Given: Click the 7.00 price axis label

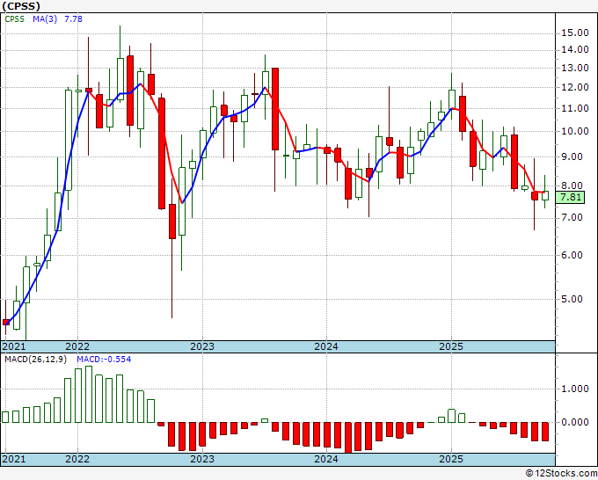Looking at the screenshot, I should click(572, 218).
